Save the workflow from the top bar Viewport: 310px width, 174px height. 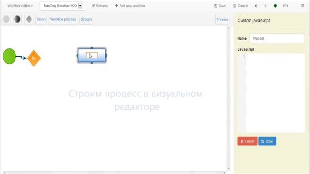220,6
